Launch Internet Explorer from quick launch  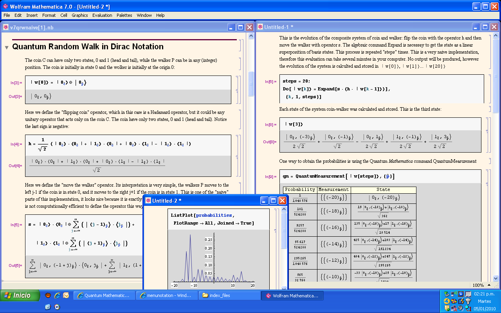click(x=57, y=295)
